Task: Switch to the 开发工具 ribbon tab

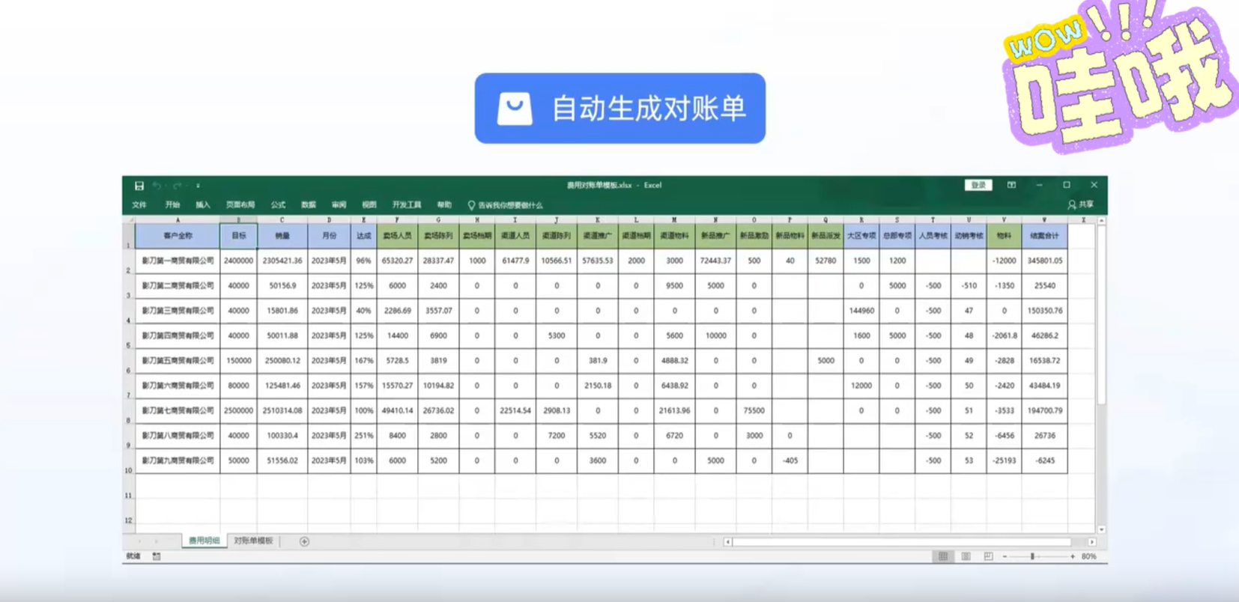Action: pyautogui.click(x=407, y=204)
